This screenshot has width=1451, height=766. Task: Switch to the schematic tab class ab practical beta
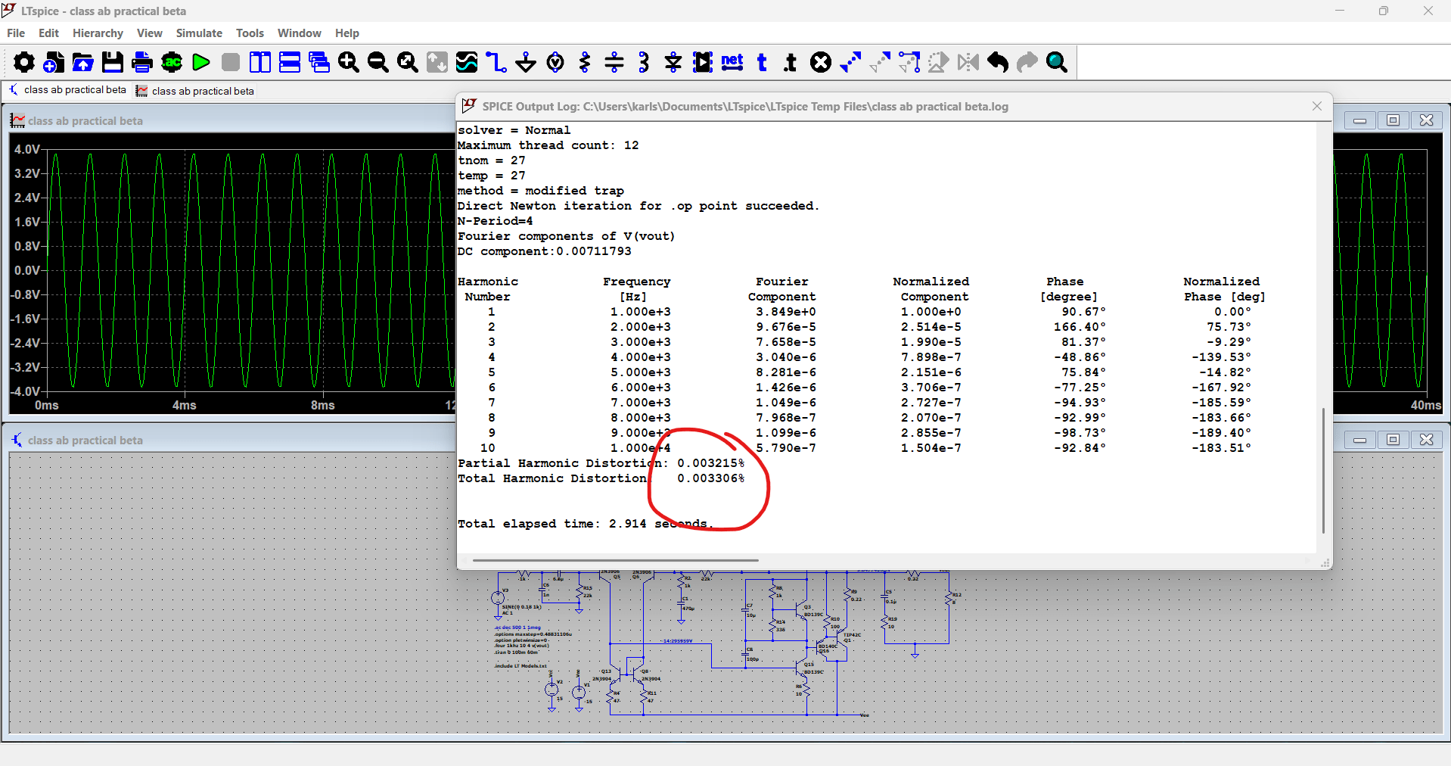click(x=67, y=90)
